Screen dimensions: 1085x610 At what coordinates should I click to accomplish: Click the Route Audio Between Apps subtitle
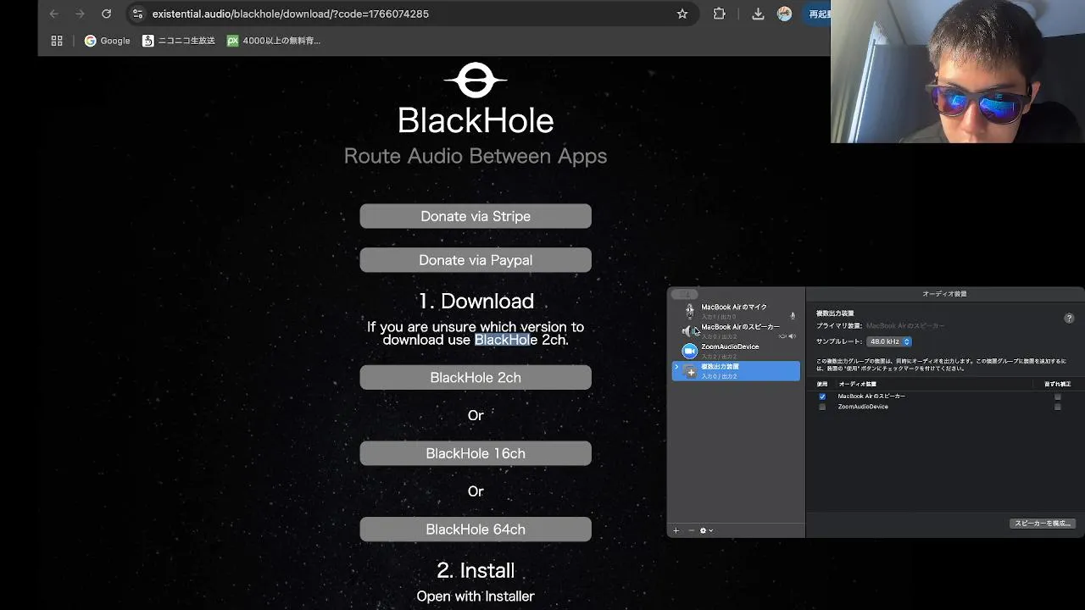click(x=476, y=156)
